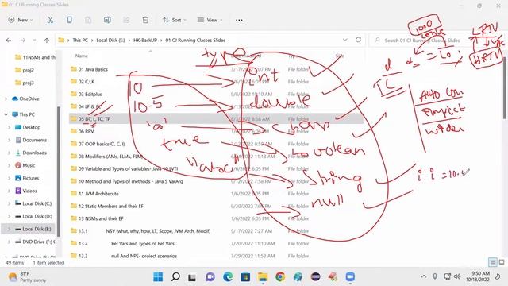Select Local Disk (D:) in sidebar

37,216
